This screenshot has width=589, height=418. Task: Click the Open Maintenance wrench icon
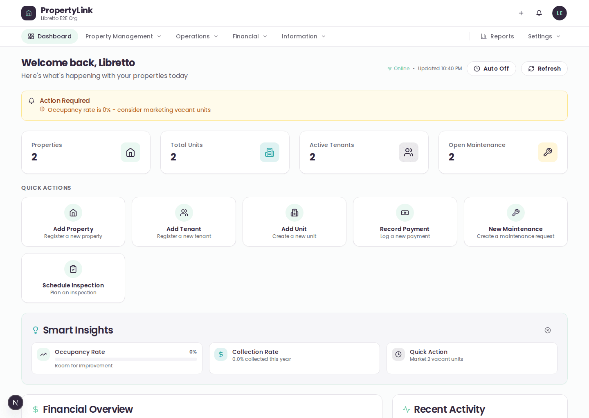(548, 152)
